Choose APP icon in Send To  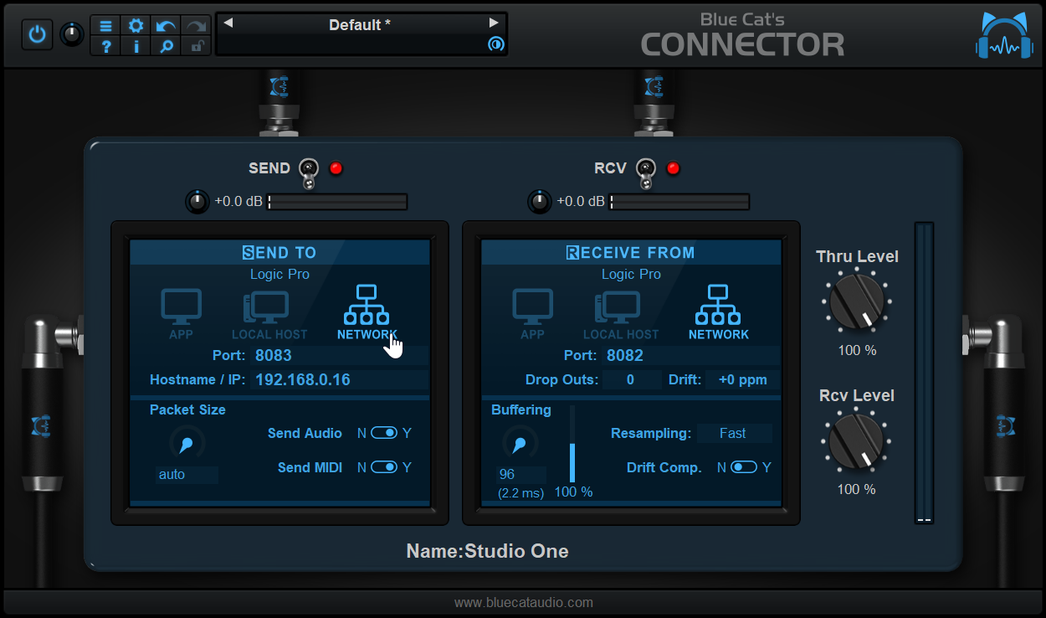(x=181, y=314)
